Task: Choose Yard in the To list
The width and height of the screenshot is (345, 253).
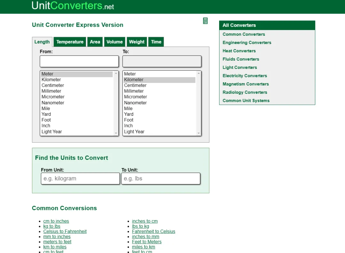Action: click(x=159, y=114)
